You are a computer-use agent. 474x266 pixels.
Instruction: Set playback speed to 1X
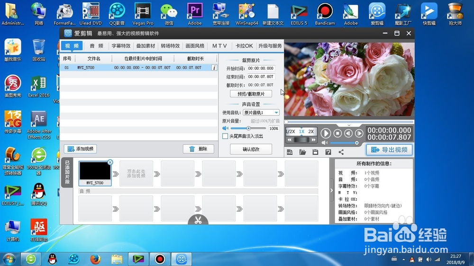[301, 131]
